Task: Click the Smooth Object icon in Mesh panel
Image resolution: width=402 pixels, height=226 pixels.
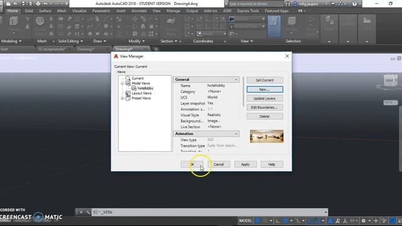Action: 40,21
